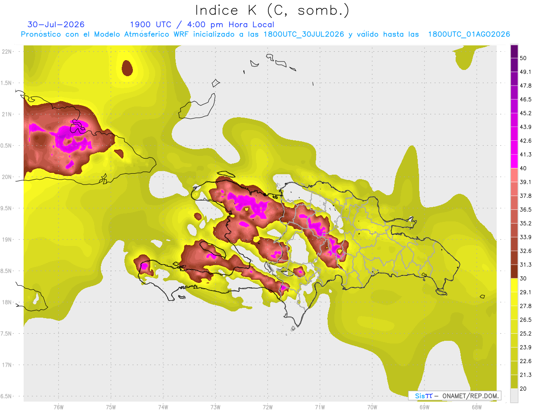Click legend value "49.1"
This screenshot has height=413, width=535.
(x=526, y=72)
